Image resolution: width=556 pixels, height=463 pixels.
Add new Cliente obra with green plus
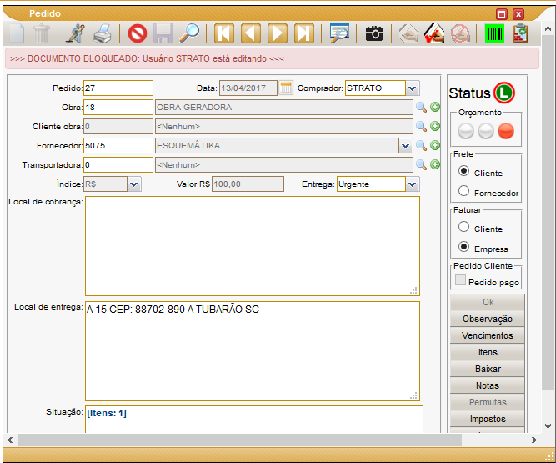click(435, 126)
